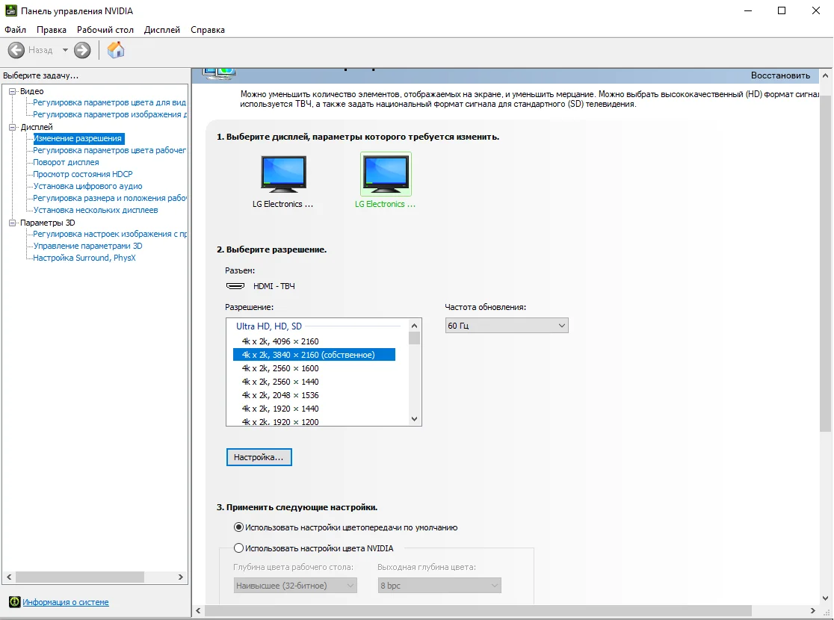
Task: Open Регулировка параметров цвета для видео
Action: click(x=110, y=102)
